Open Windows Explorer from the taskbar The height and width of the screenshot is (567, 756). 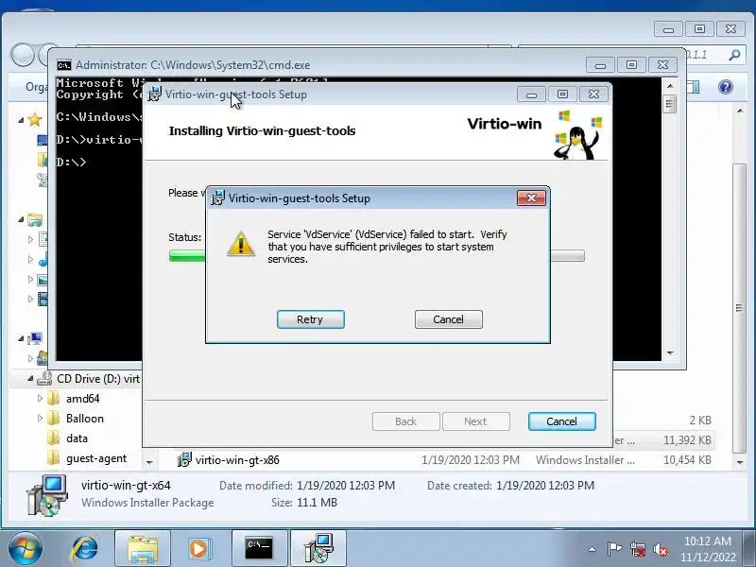[143, 549]
